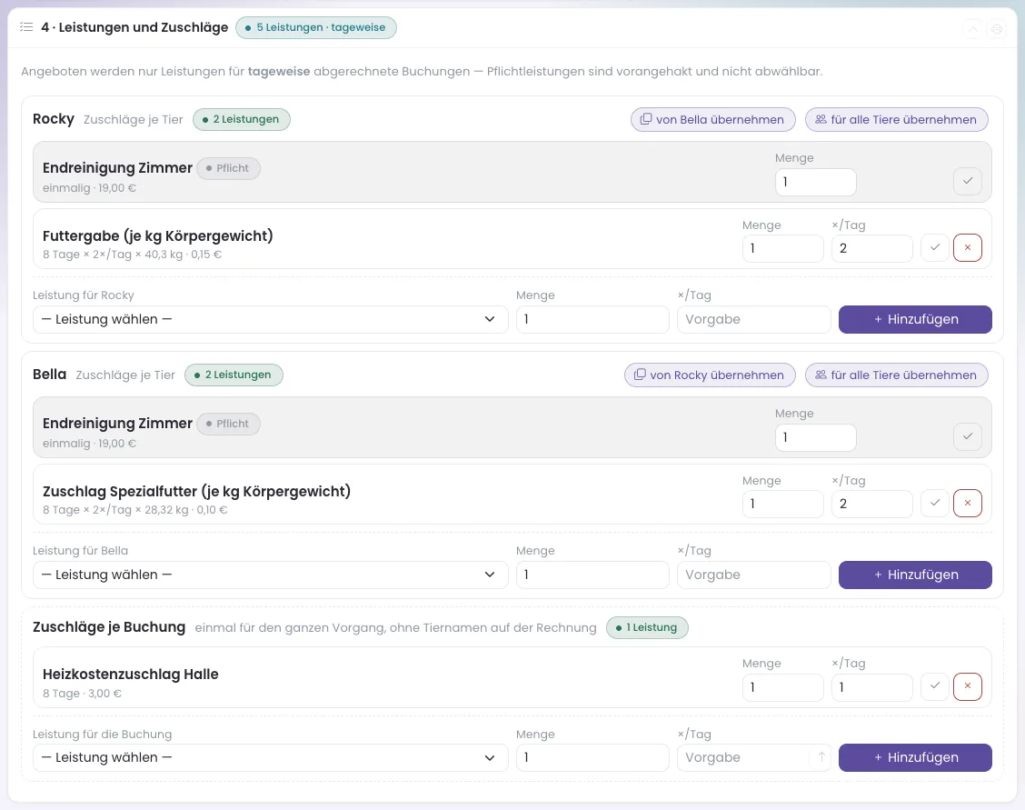Focus Menge field of Rocky's Endreinigung Zimmer
This screenshot has width=1025, height=810.
815,182
